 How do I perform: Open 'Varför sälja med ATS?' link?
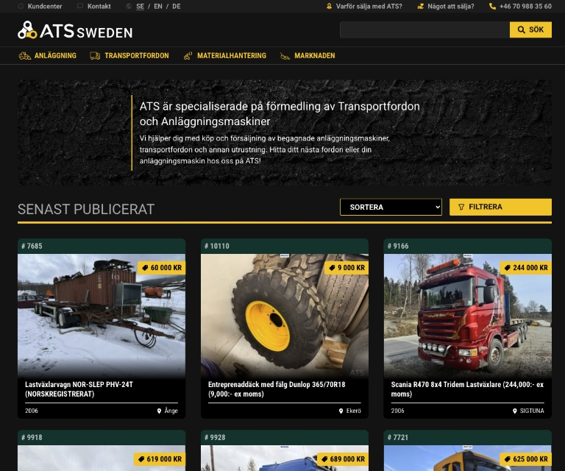click(x=369, y=7)
